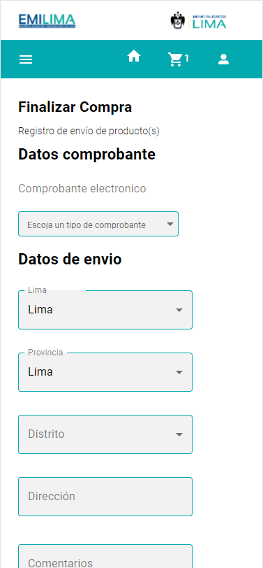
Task: Open the user account profile icon
Action: (224, 59)
